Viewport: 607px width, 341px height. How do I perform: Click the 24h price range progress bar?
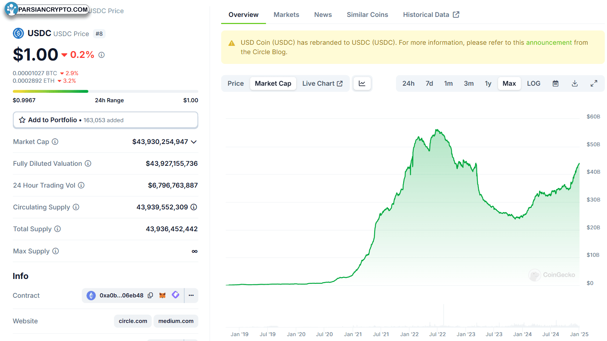coord(105,91)
